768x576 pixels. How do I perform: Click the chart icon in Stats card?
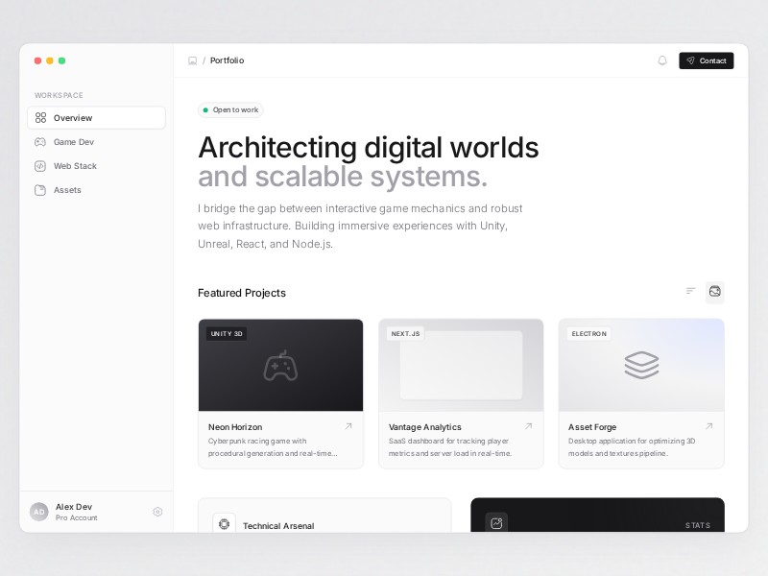(x=496, y=523)
